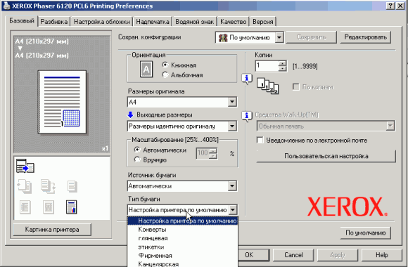Choose Конверты paper type

tap(183, 230)
